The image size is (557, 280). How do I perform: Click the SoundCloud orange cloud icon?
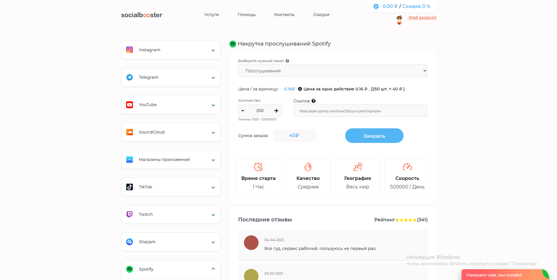coord(130,132)
